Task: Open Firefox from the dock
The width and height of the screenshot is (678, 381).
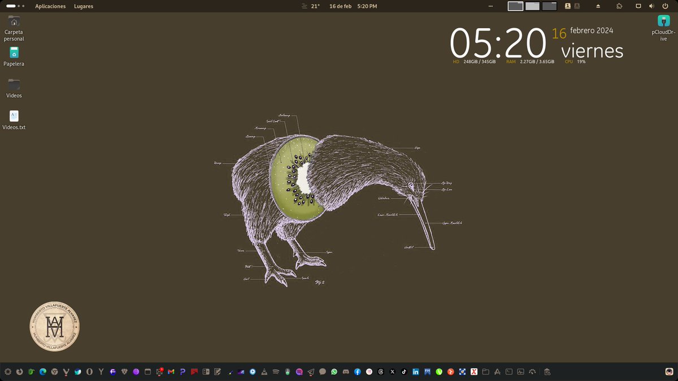Action: (20, 372)
